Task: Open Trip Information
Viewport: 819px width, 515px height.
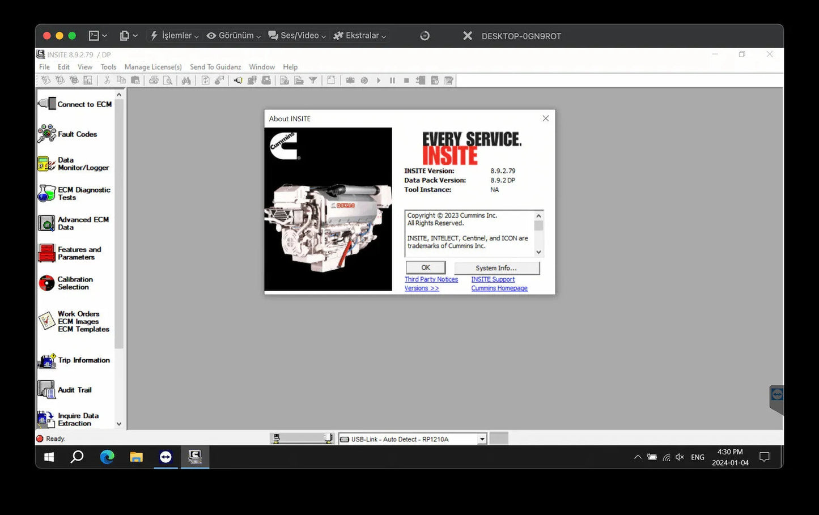Action: point(74,360)
